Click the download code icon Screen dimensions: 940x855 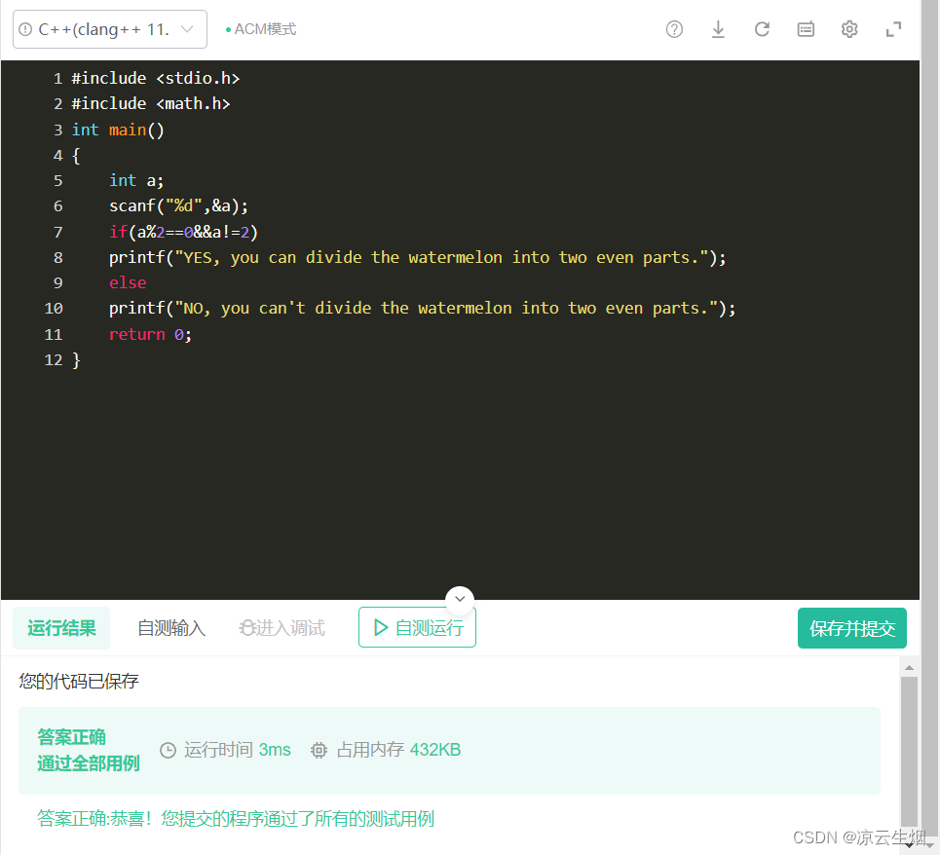[718, 29]
